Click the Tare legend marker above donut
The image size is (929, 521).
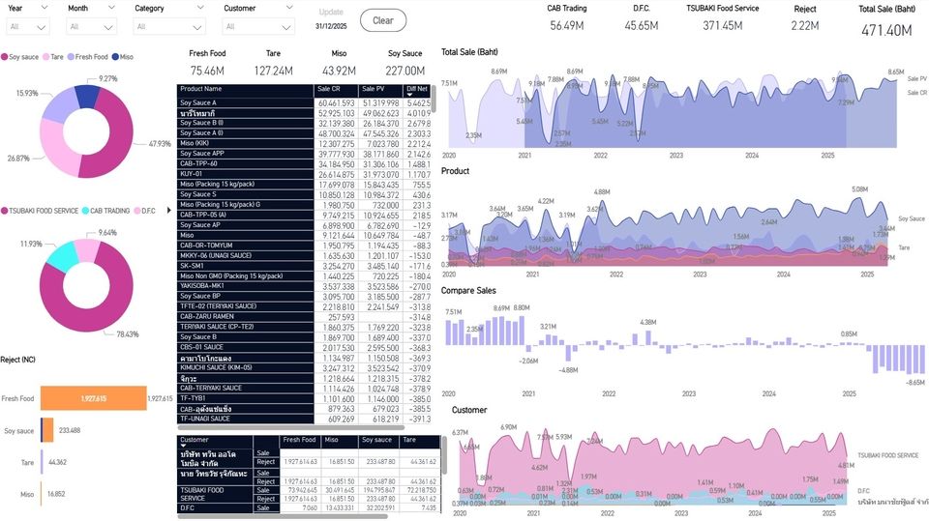click(45, 57)
